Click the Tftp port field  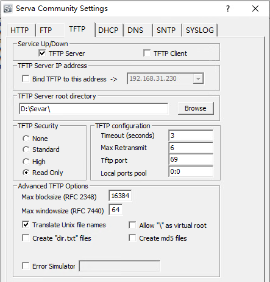[191, 159]
